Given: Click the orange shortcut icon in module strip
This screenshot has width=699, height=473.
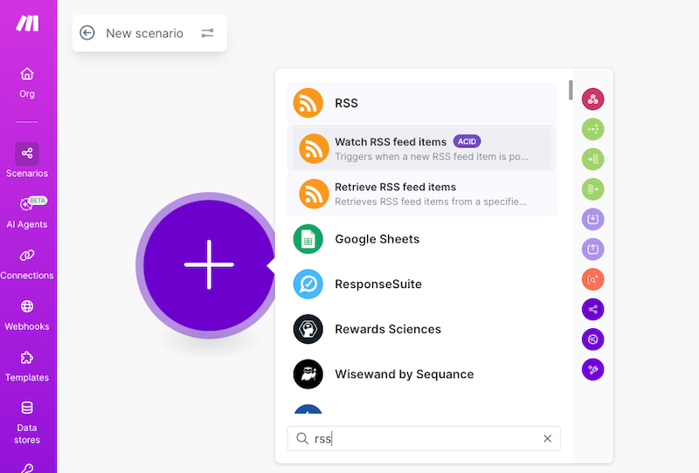Looking at the screenshot, I should 593,279.
